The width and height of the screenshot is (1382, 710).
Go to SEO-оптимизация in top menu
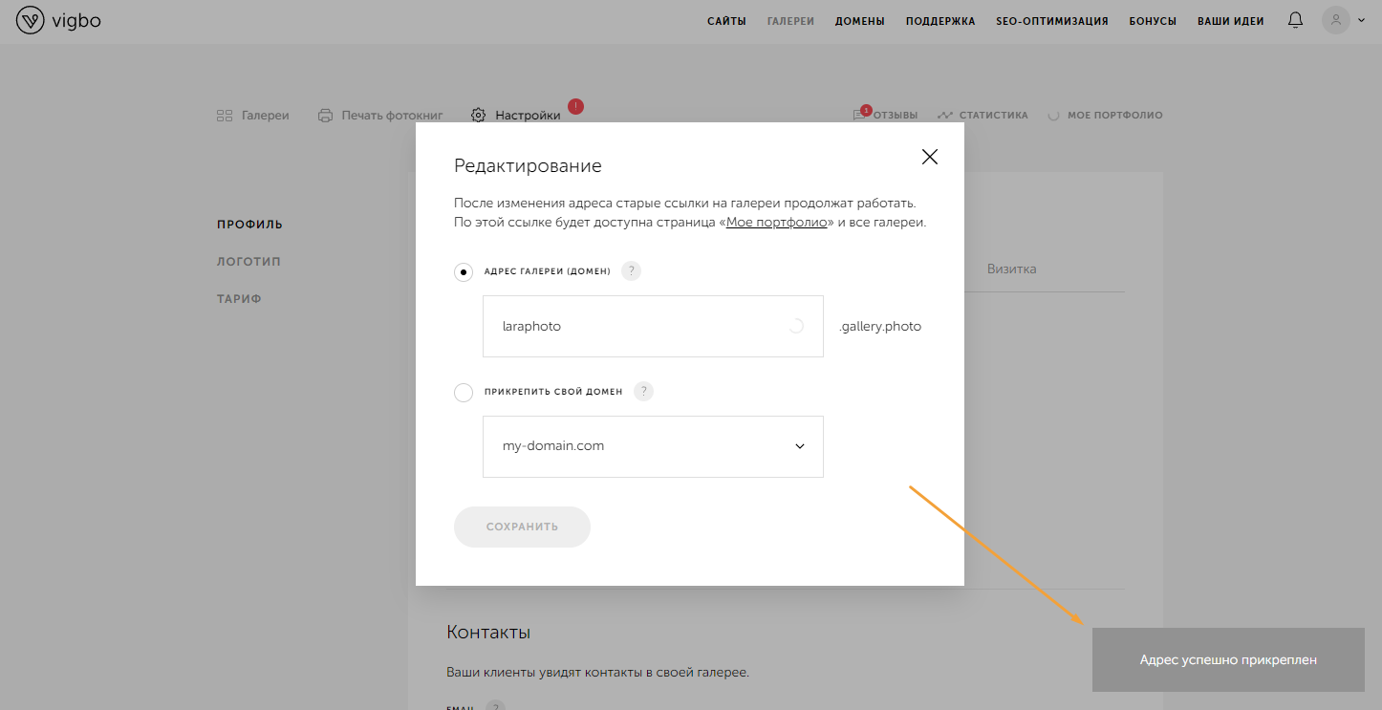click(1051, 21)
